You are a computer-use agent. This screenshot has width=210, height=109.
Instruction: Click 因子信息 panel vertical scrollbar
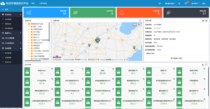(x=208, y=81)
